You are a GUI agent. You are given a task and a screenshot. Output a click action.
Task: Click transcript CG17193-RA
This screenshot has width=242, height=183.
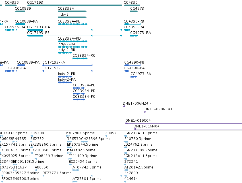coord(39,27)
